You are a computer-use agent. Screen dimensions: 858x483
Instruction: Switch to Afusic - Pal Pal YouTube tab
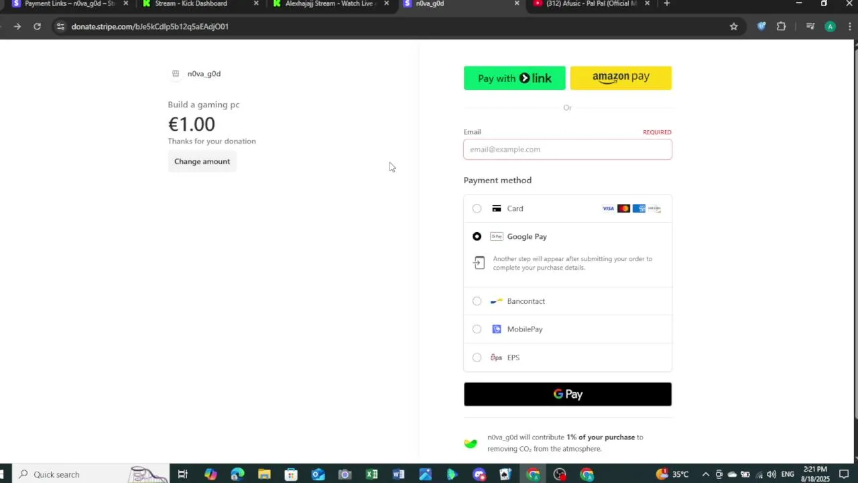(591, 3)
